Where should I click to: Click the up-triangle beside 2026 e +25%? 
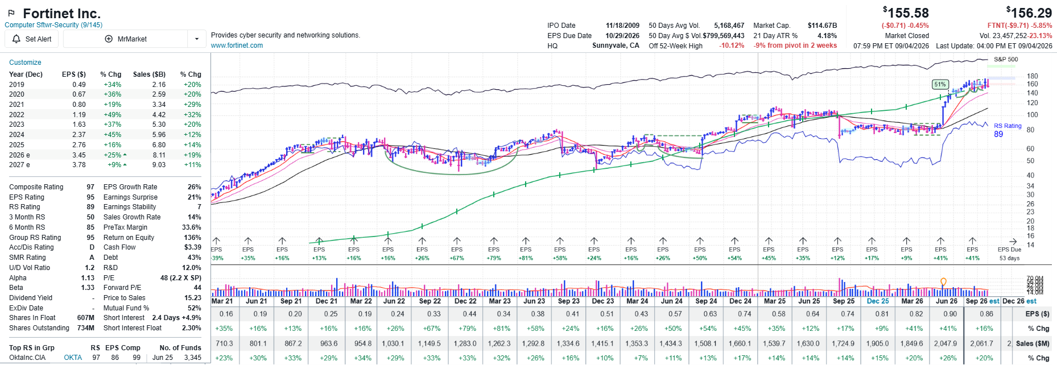(x=125, y=155)
